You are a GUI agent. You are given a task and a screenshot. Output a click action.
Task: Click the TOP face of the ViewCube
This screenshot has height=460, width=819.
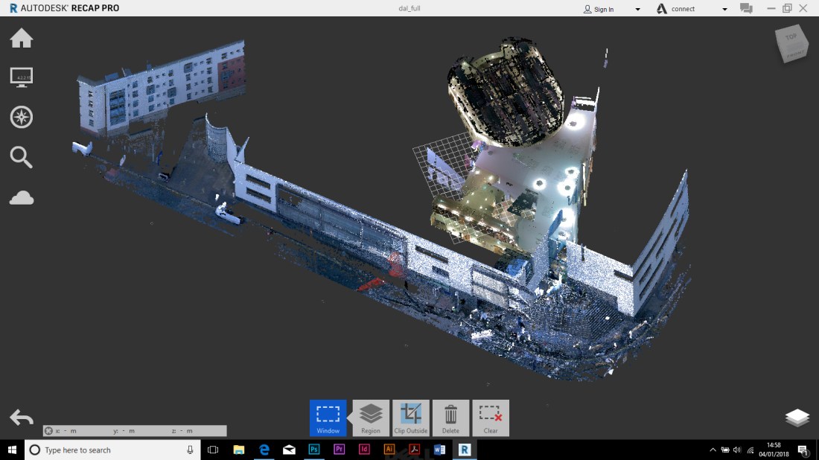[x=791, y=36]
